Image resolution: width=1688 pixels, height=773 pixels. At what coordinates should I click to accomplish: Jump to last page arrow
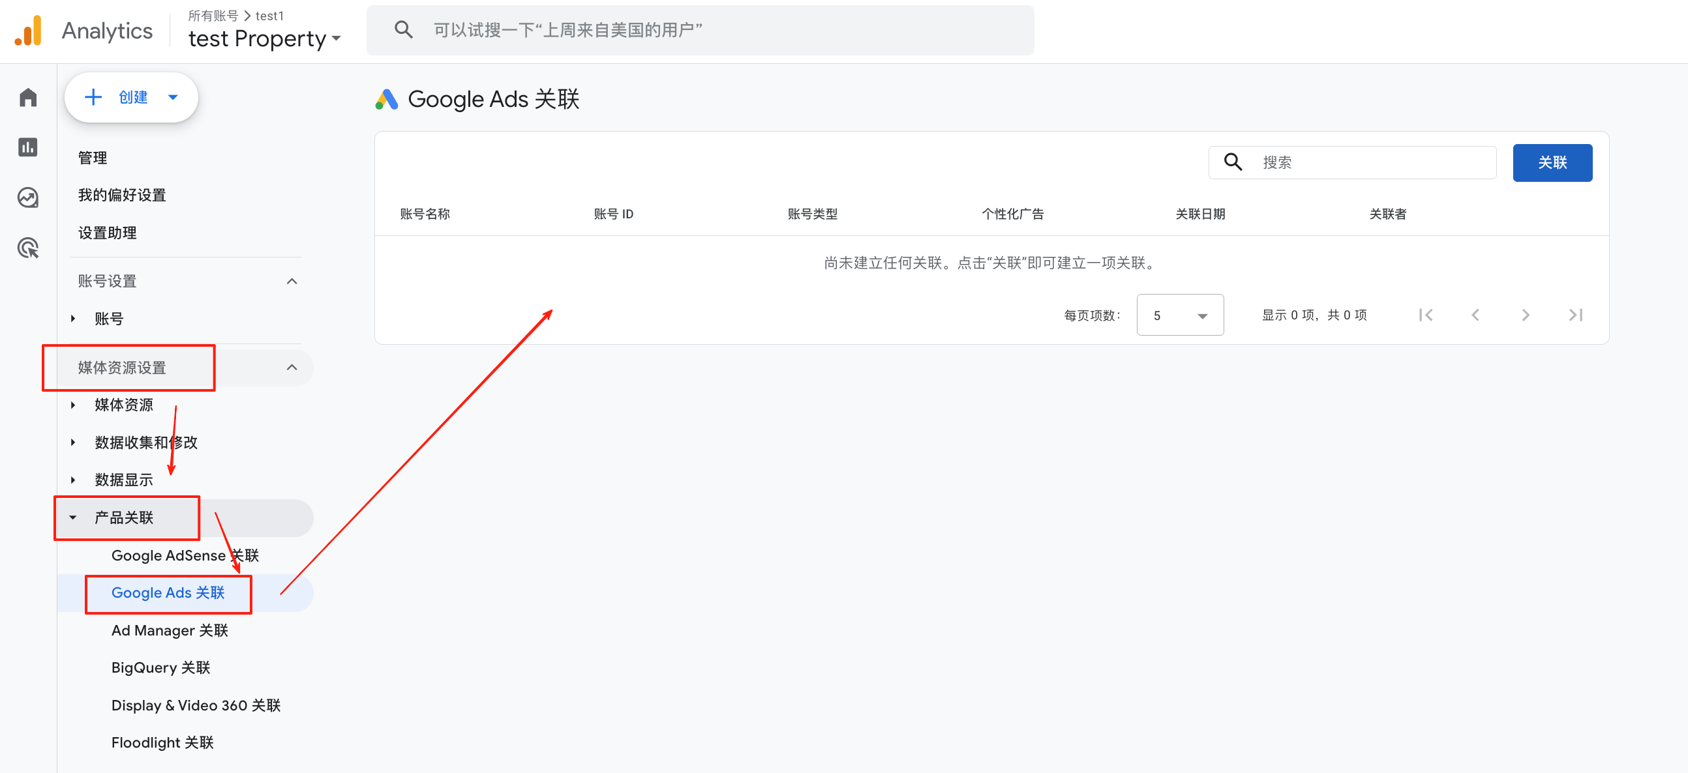click(1576, 315)
